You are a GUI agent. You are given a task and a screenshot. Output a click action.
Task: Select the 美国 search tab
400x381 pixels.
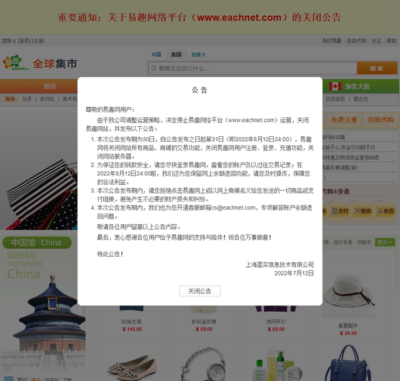click(176, 54)
